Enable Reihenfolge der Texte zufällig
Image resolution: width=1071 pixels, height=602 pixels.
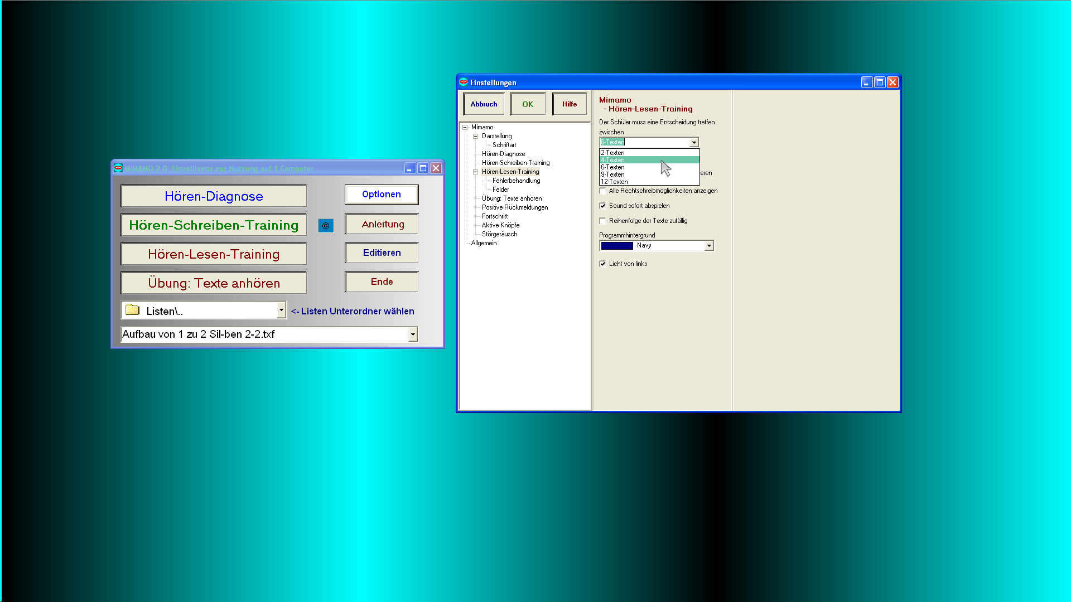pyautogui.click(x=602, y=221)
